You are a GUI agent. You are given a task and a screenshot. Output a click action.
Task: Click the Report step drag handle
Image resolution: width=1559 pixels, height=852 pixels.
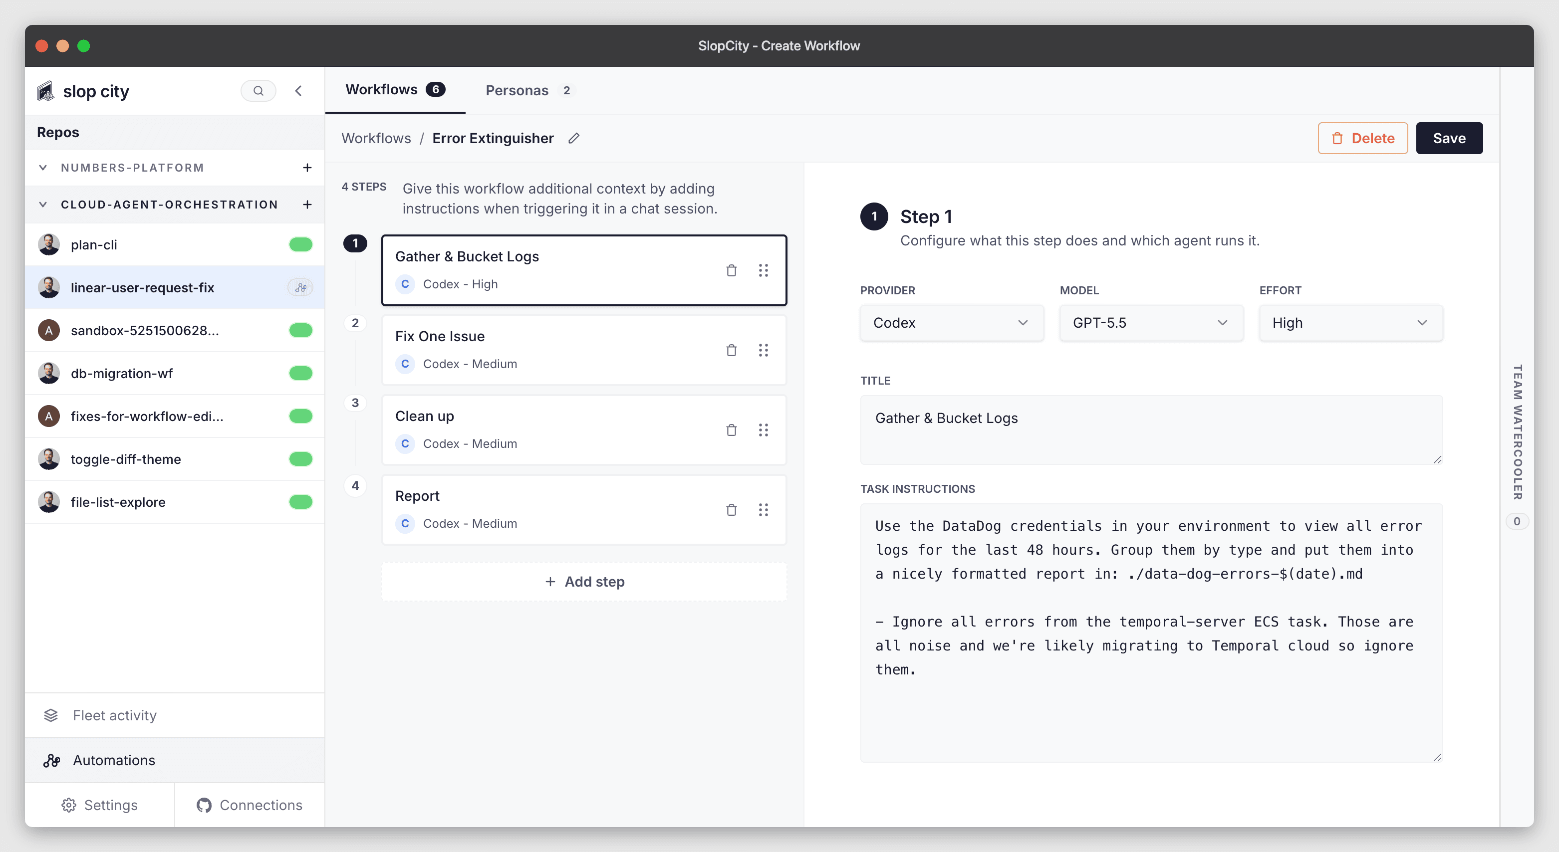tap(763, 510)
